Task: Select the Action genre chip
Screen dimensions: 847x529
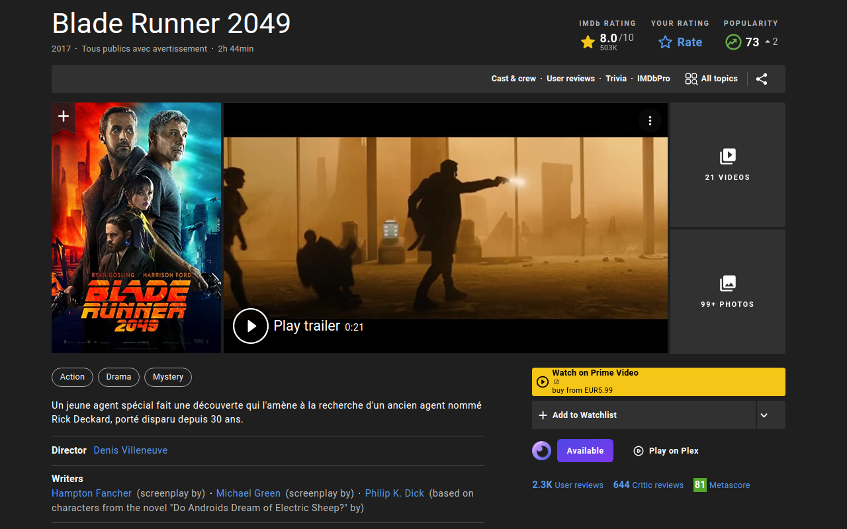Action: point(72,377)
